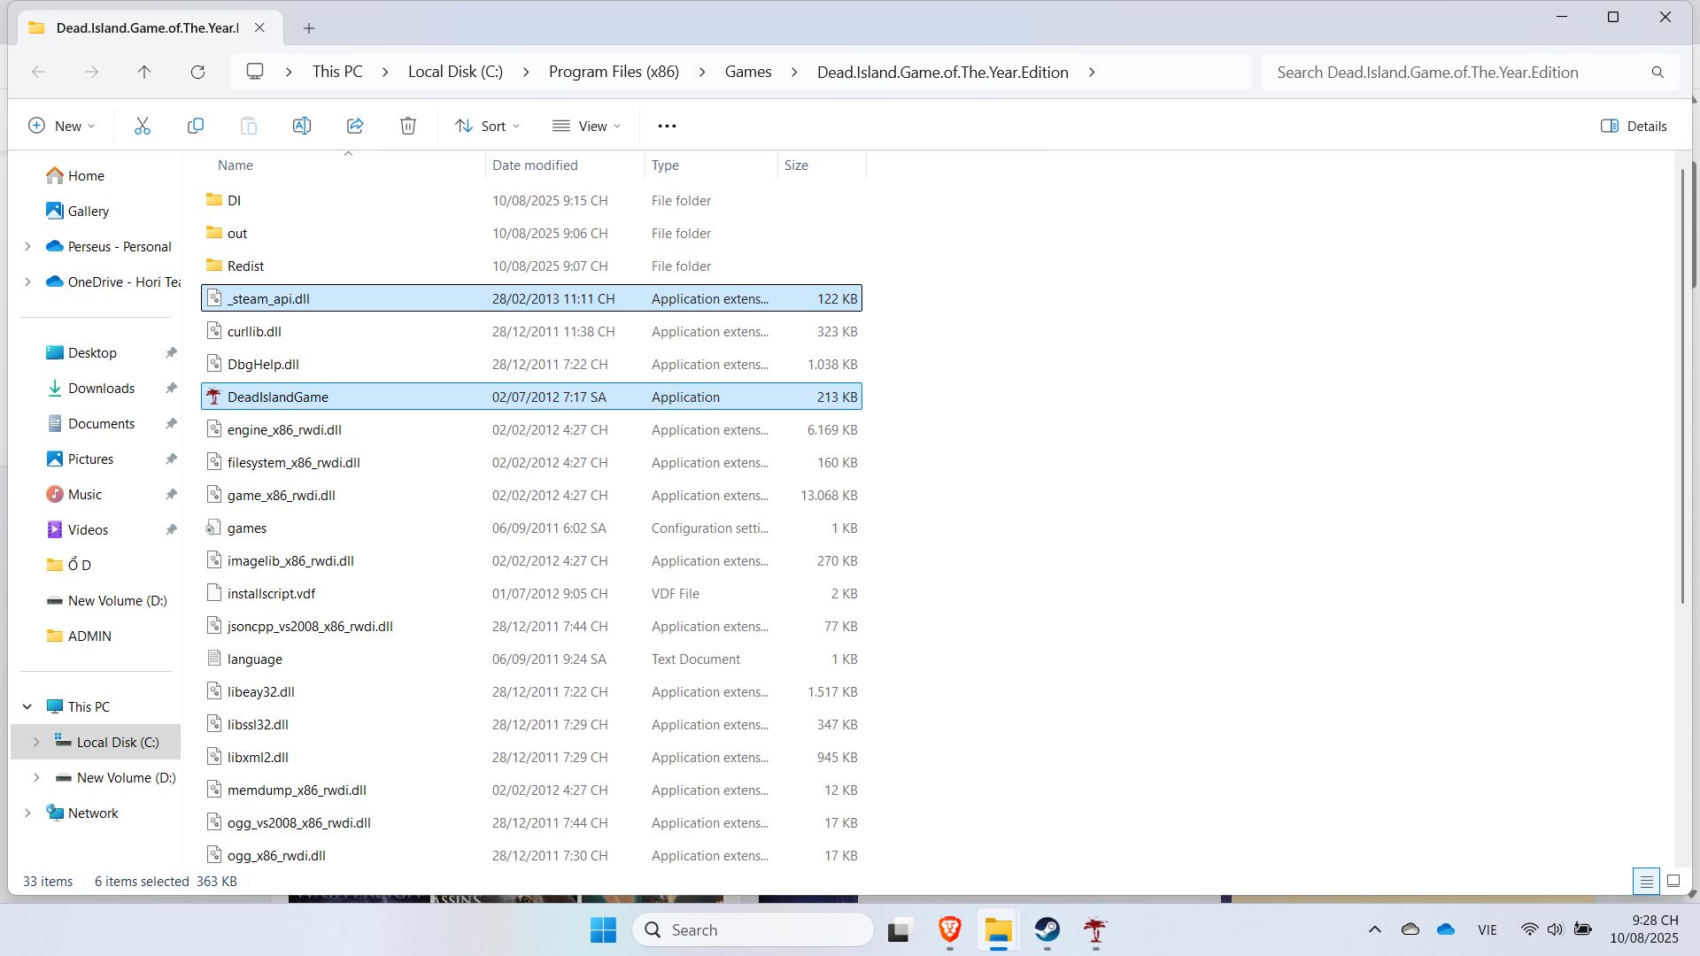The height and width of the screenshot is (956, 1700).
Task: Click the Delete trash icon
Action: 408,126
